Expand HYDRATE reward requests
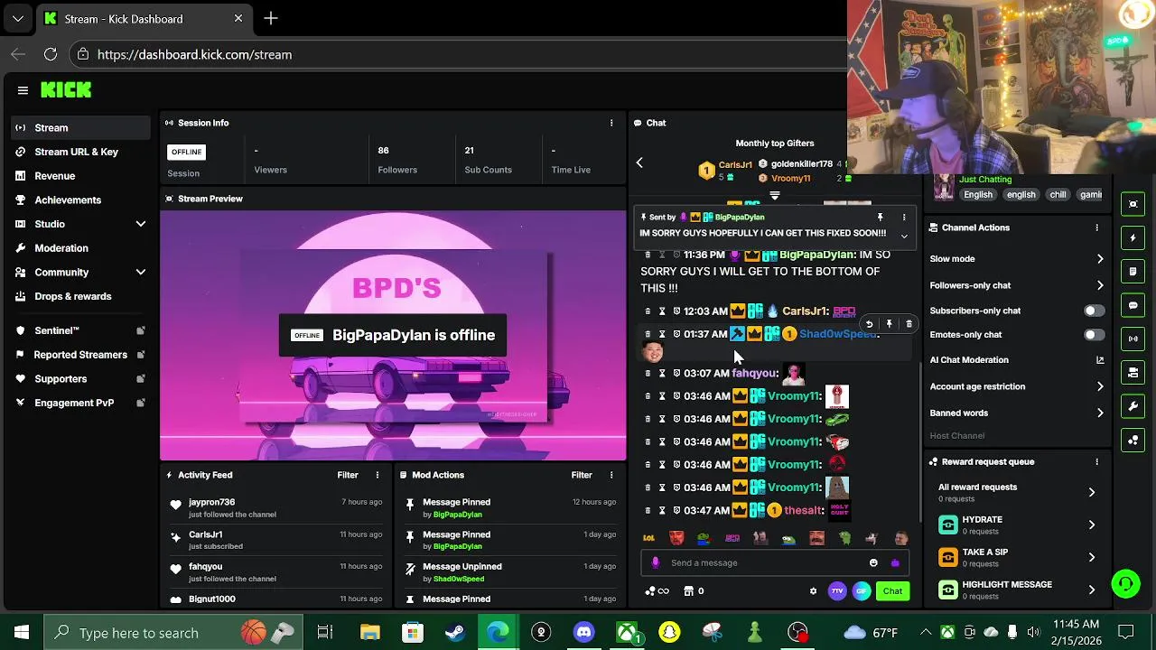The image size is (1156, 650). [x=1091, y=525]
